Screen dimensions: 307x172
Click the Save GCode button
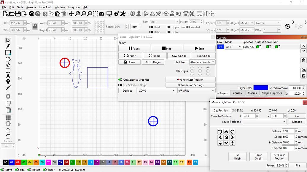[179, 56]
